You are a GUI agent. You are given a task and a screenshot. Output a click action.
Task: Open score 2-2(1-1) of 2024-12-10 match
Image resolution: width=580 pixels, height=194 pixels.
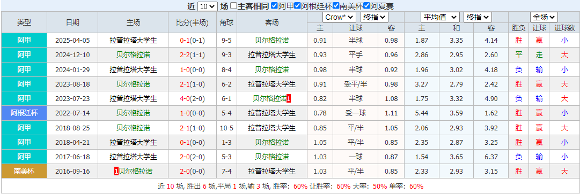192,55
